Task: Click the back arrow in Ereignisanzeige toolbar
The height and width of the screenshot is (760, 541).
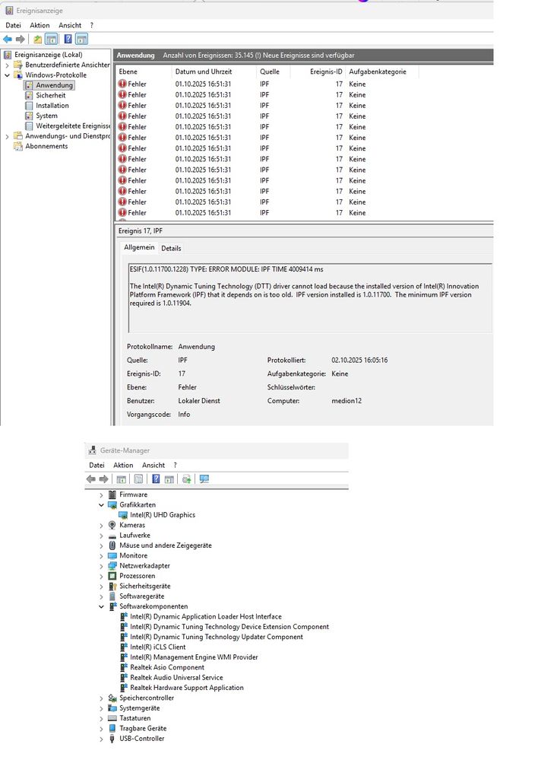Action: click(8, 40)
